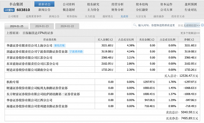Open the 经营分析 menu item
The width and height of the screenshot is (204, 123).
(x=117, y=4)
